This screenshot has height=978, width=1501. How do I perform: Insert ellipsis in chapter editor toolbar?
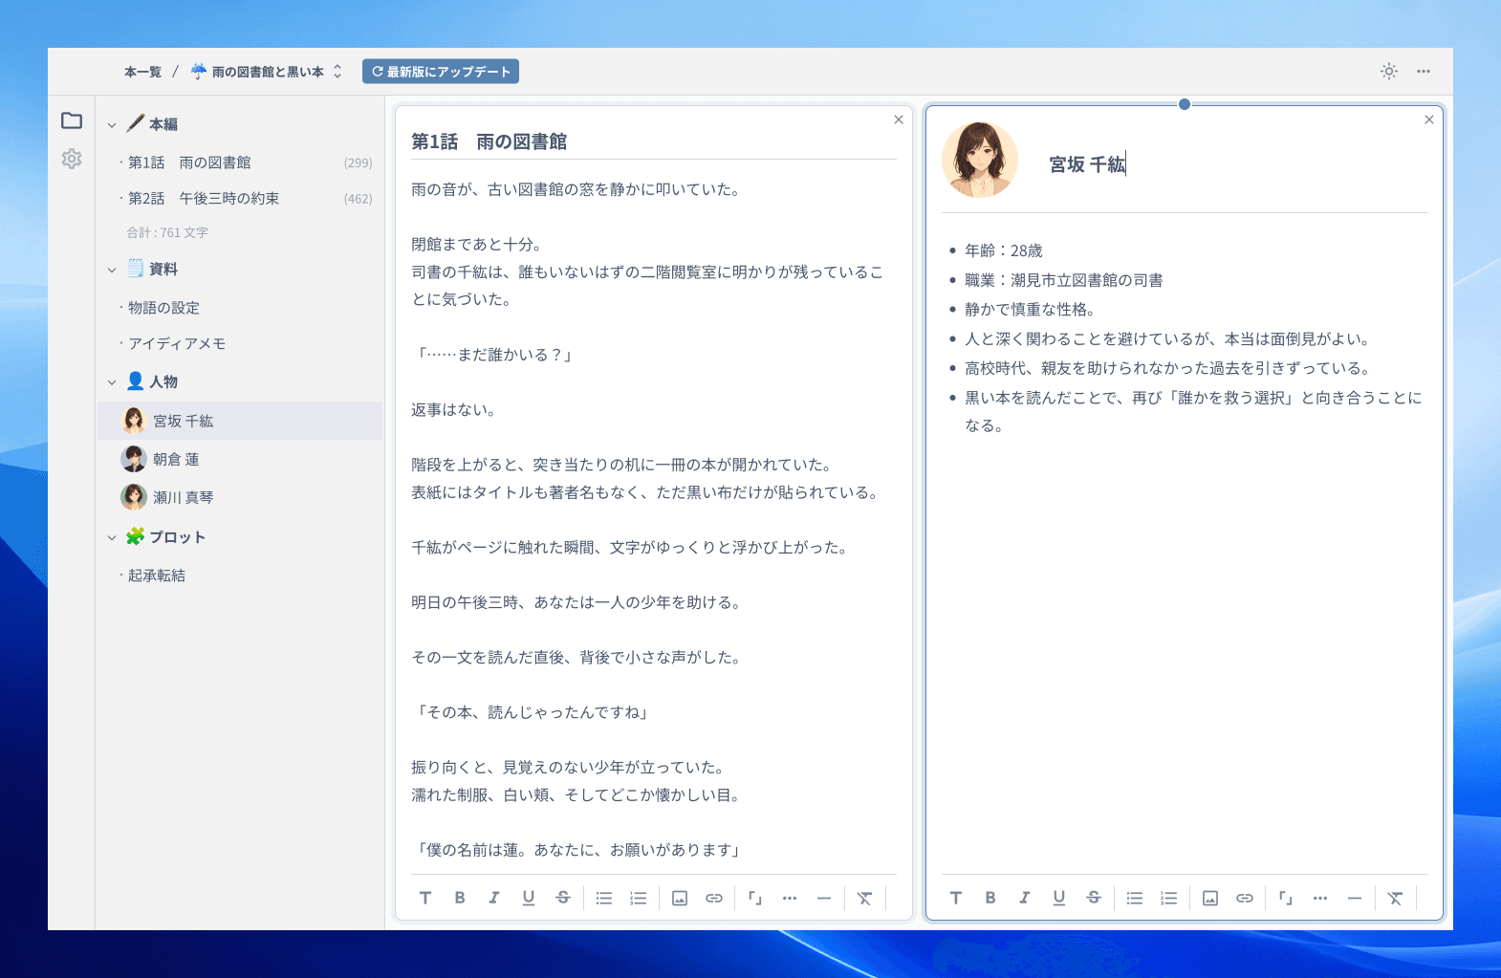(790, 898)
